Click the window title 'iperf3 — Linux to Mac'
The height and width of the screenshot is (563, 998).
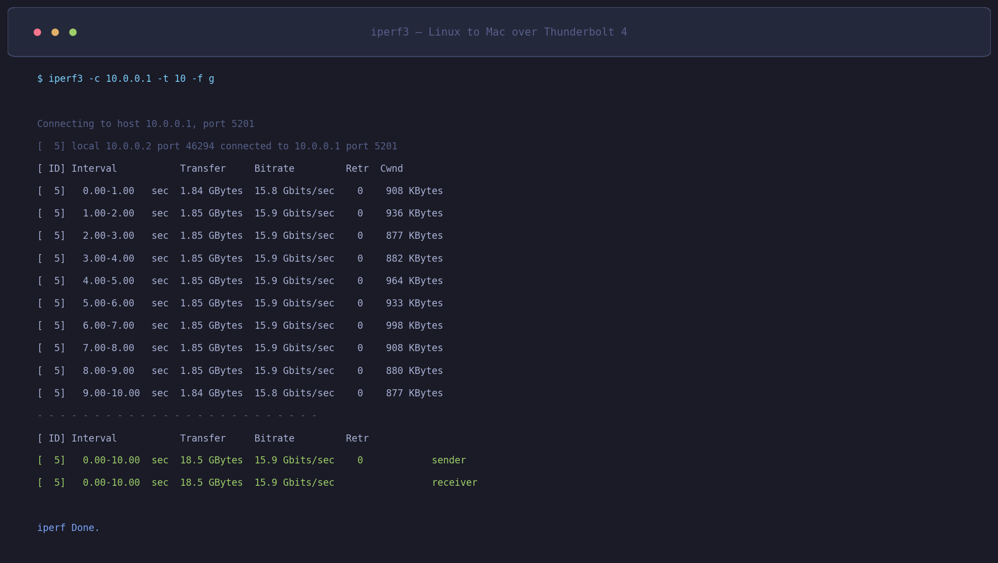[x=499, y=32]
